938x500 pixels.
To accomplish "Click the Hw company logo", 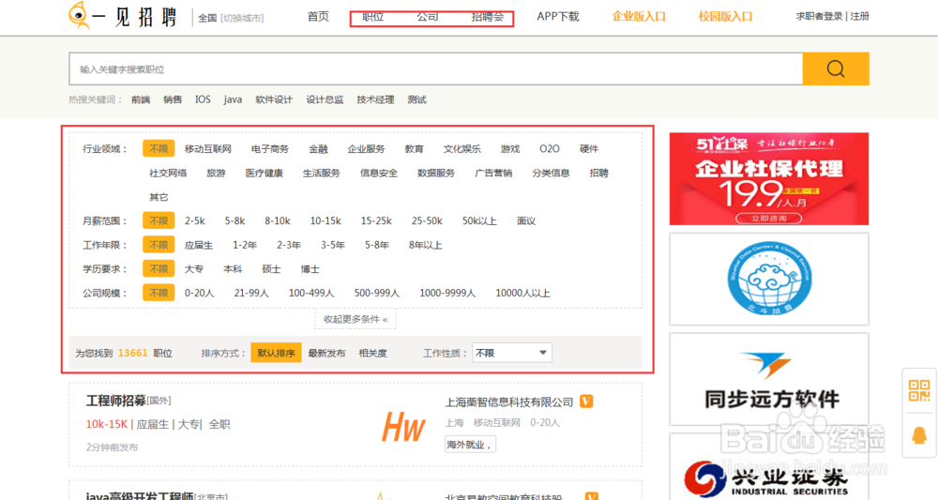I will pyautogui.click(x=403, y=427).
